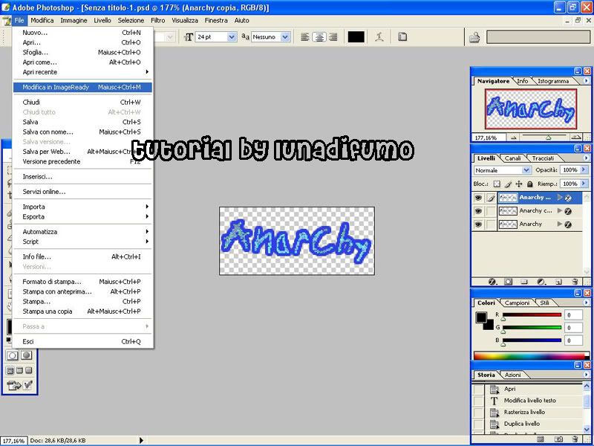The height and width of the screenshot is (446, 594).
Task: Toggle lock position cross-arrows icon
Action: (518, 184)
